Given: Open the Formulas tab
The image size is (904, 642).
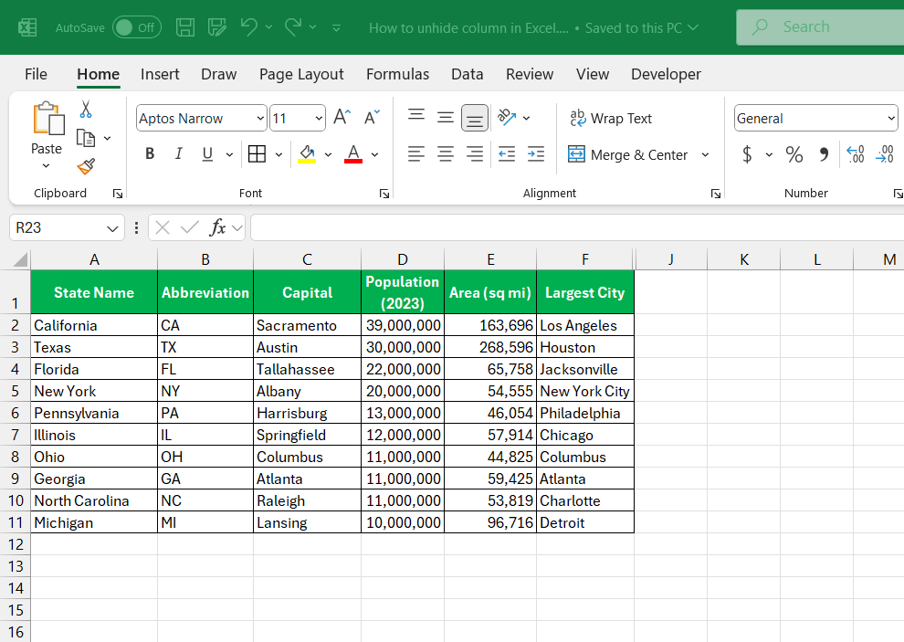Looking at the screenshot, I should pos(397,74).
